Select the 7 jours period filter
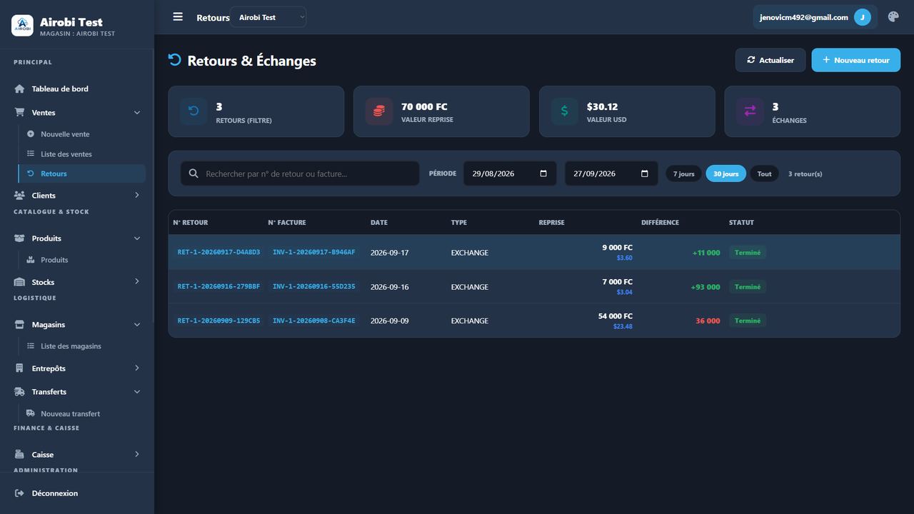Screen dimensions: 914x514 pyautogui.click(x=684, y=173)
